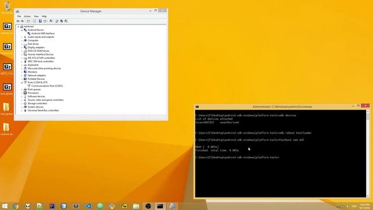Click the clock in the system tray
This screenshot has width=373, height=210.
pyautogui.click(x=364, y=206)
